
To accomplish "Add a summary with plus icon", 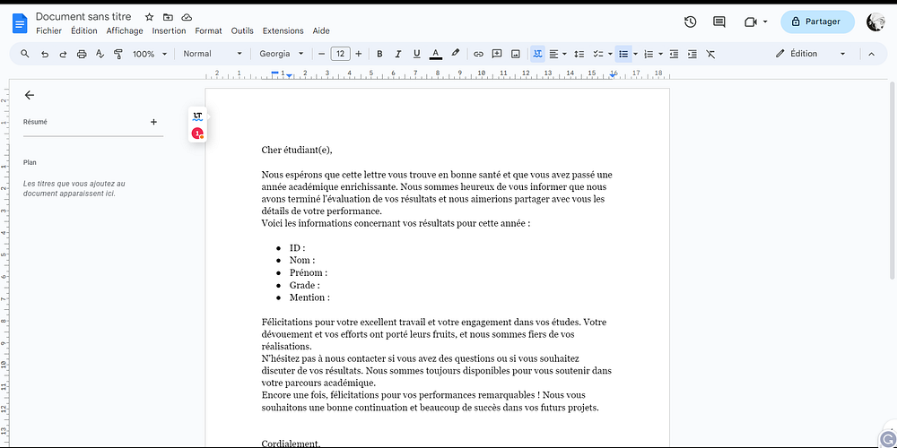I will (153, 122).
